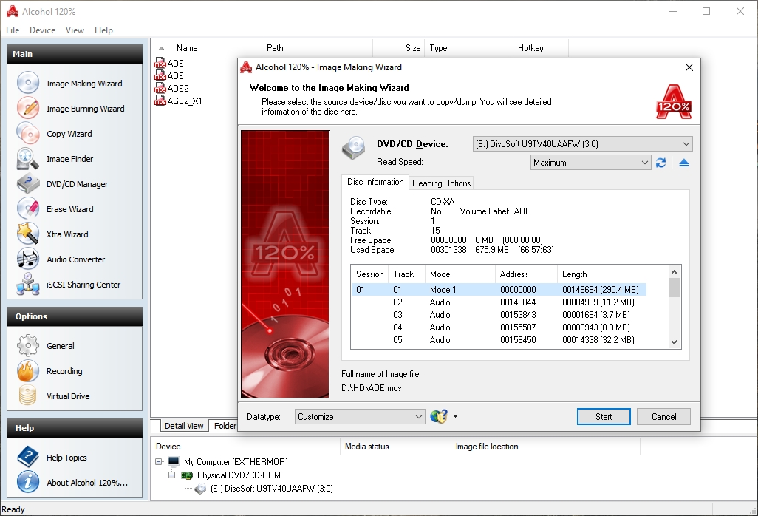Screen dimensions: 758x516
Task: Click the Main panel header
Action: (x=75, y=54)
